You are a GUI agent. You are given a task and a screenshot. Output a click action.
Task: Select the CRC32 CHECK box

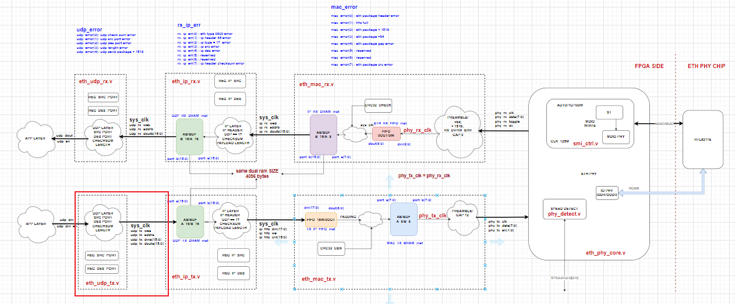378,105
